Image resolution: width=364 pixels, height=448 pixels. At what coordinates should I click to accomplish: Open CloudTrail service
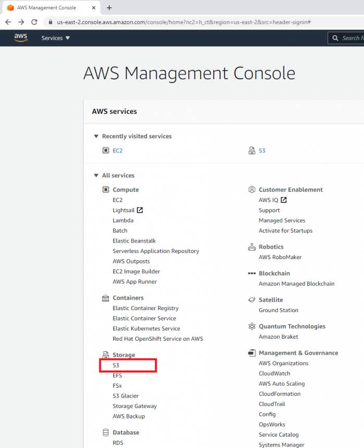(272, 404)
